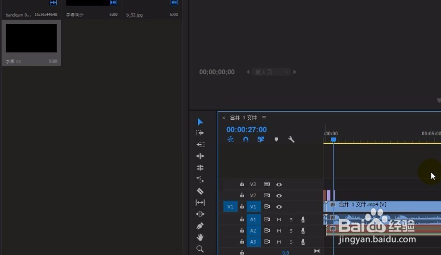The width and height of the screenshot is (441, 255).
Task: Enable voice-over record on track A3
Action: [303, 242]
